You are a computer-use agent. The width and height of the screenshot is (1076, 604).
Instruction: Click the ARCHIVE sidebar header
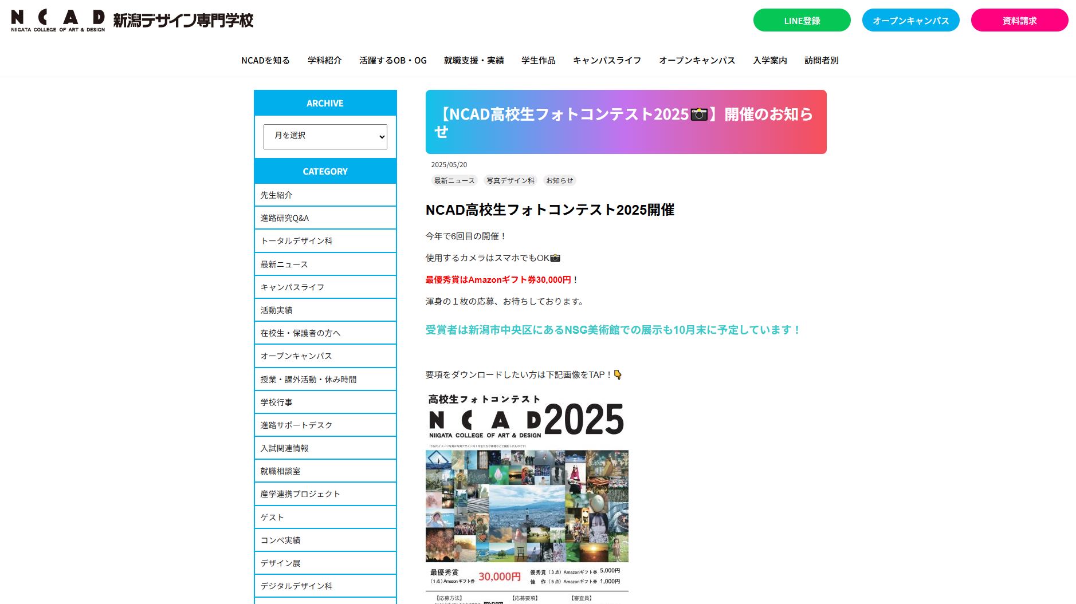pos(325,103)
